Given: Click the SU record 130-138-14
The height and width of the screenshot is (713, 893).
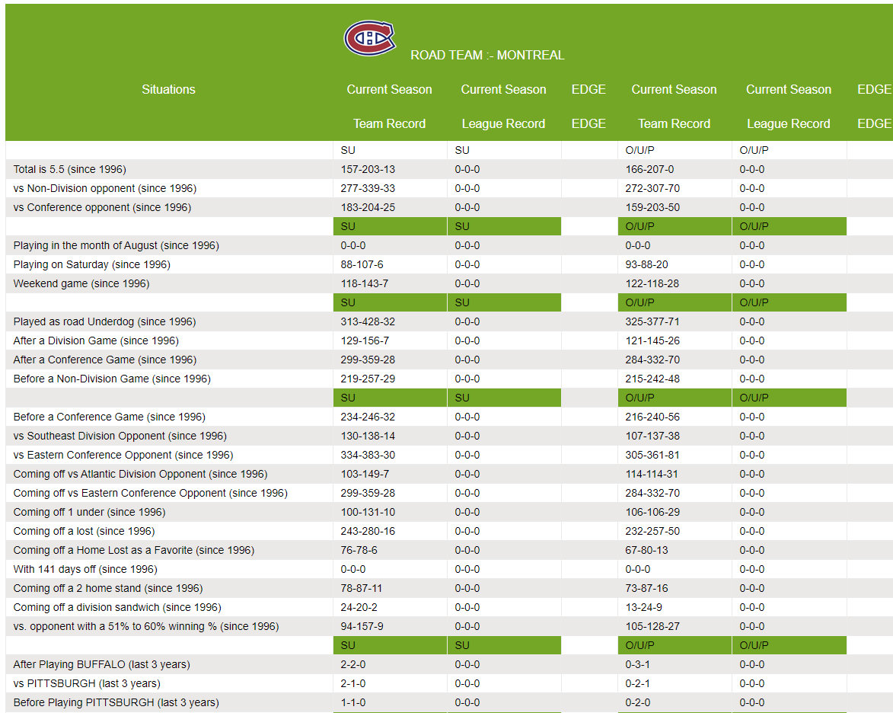Looking at the screenshot, I should point(368,436).
